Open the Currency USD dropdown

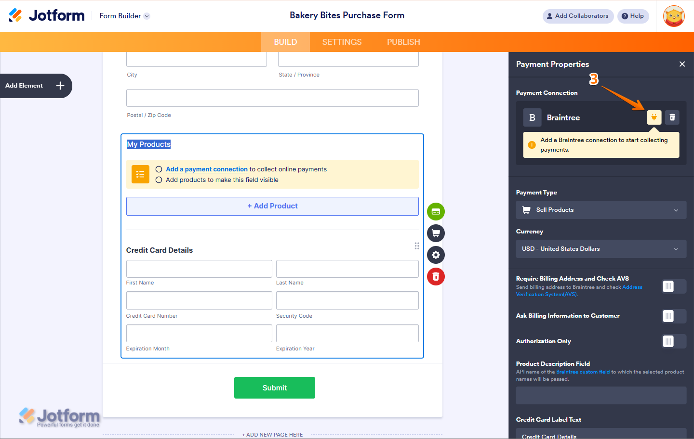[x=601, y=249]
